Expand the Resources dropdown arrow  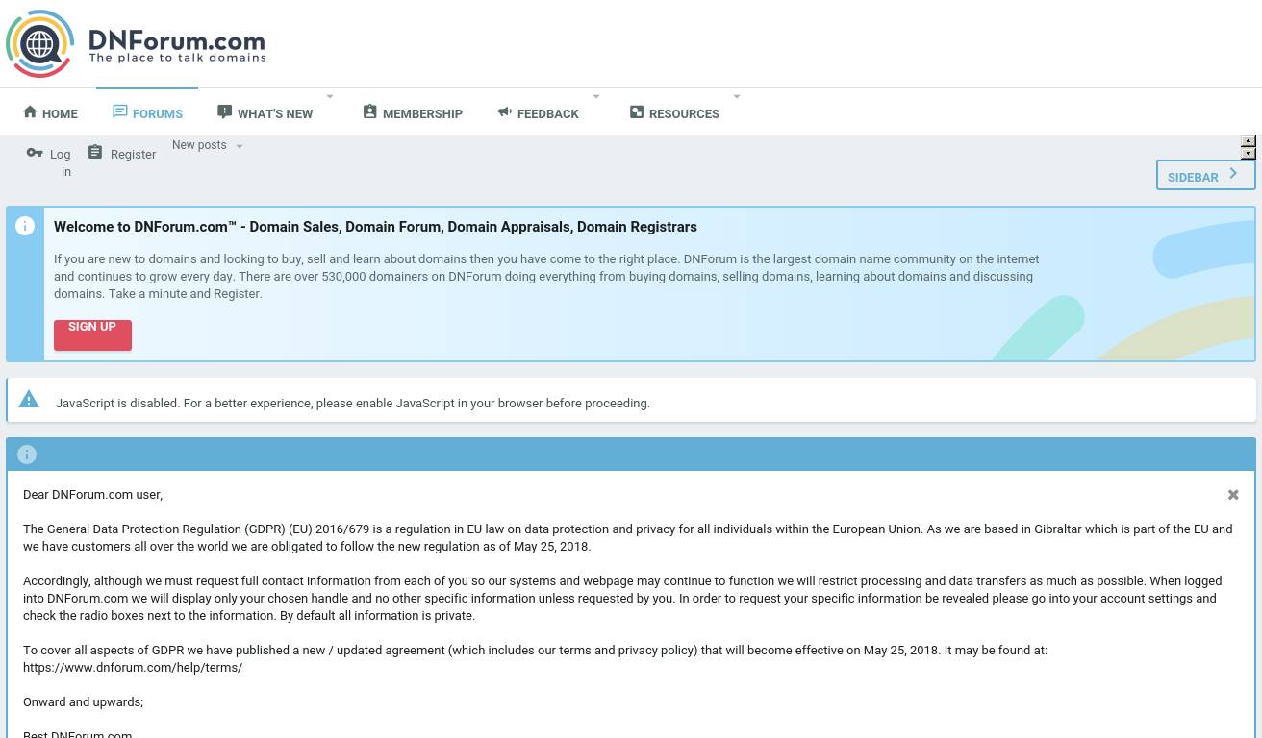[737, 97]
